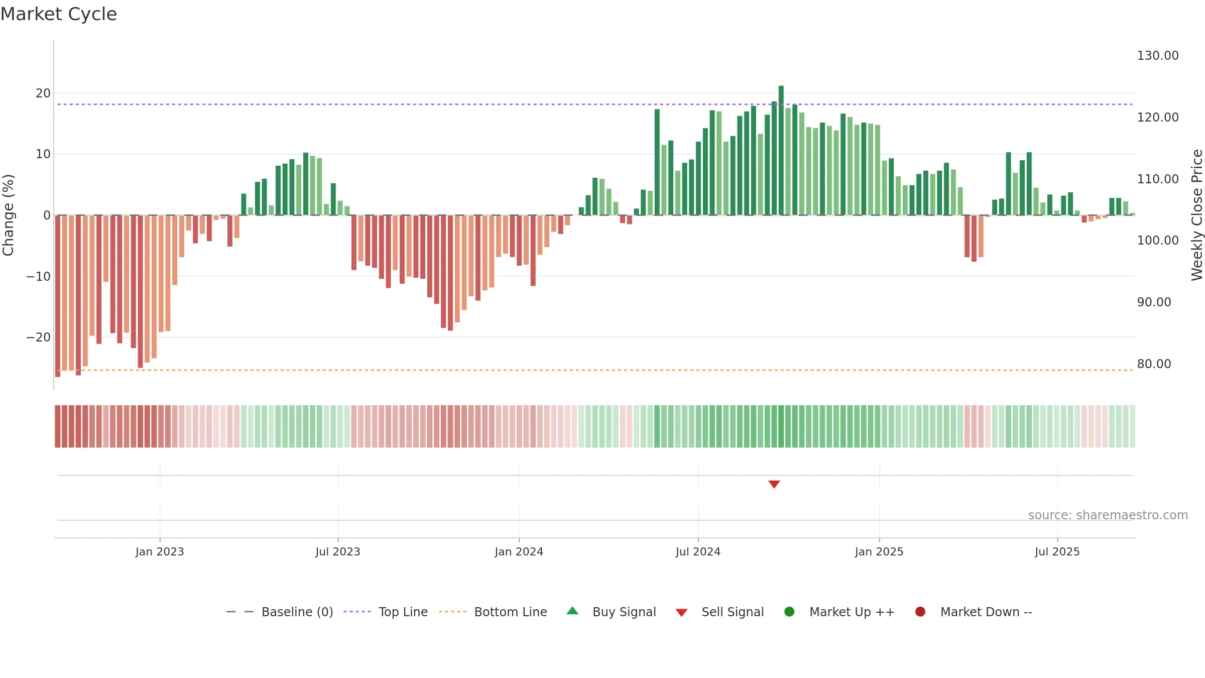Click the Jan 2024 axis label
The width and height of the screenshot is (1205, 678).
[x=519, y=551]
